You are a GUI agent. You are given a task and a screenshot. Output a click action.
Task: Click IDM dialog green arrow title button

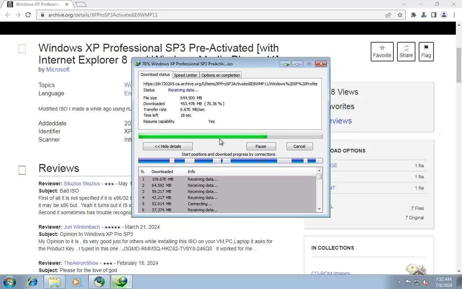coord(286,64)
